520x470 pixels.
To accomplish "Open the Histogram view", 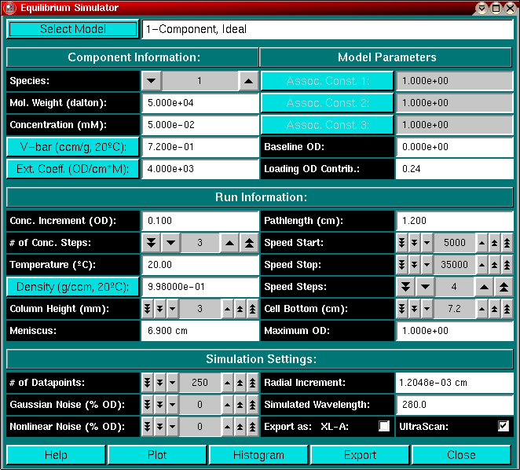I will pyautogui.click(x=258, y=455).
